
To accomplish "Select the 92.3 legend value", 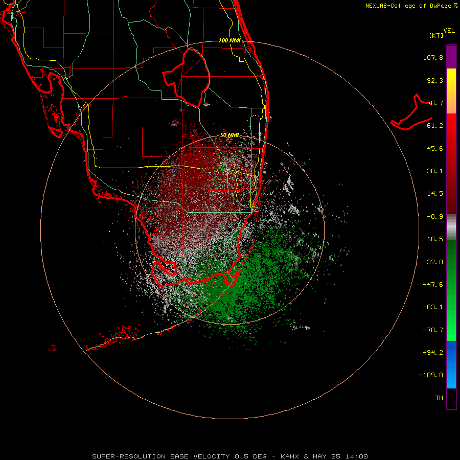I will click(435, 80).
